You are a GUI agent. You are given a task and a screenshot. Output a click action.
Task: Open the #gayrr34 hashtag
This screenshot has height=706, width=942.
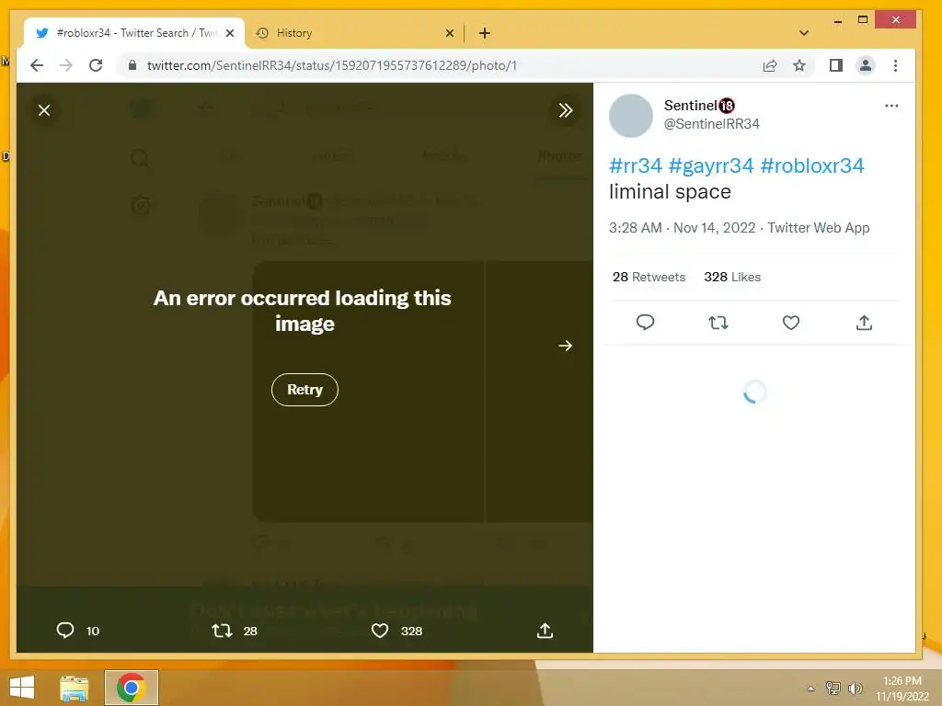click(711, 165)
